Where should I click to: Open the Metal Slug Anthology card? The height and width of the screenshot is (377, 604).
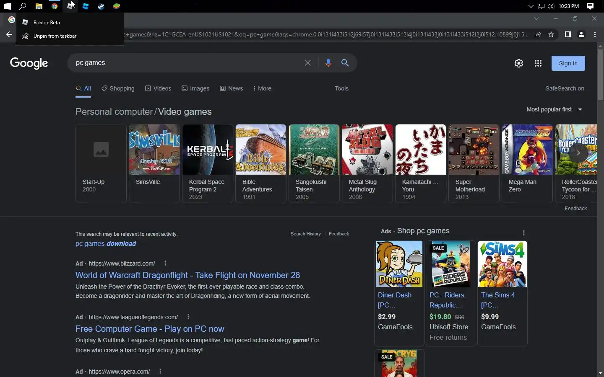coord(367,163)
